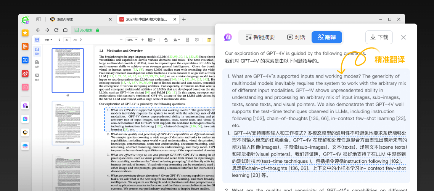Close the AI translation panel
The image size is (434, 192).
(403, 37)
